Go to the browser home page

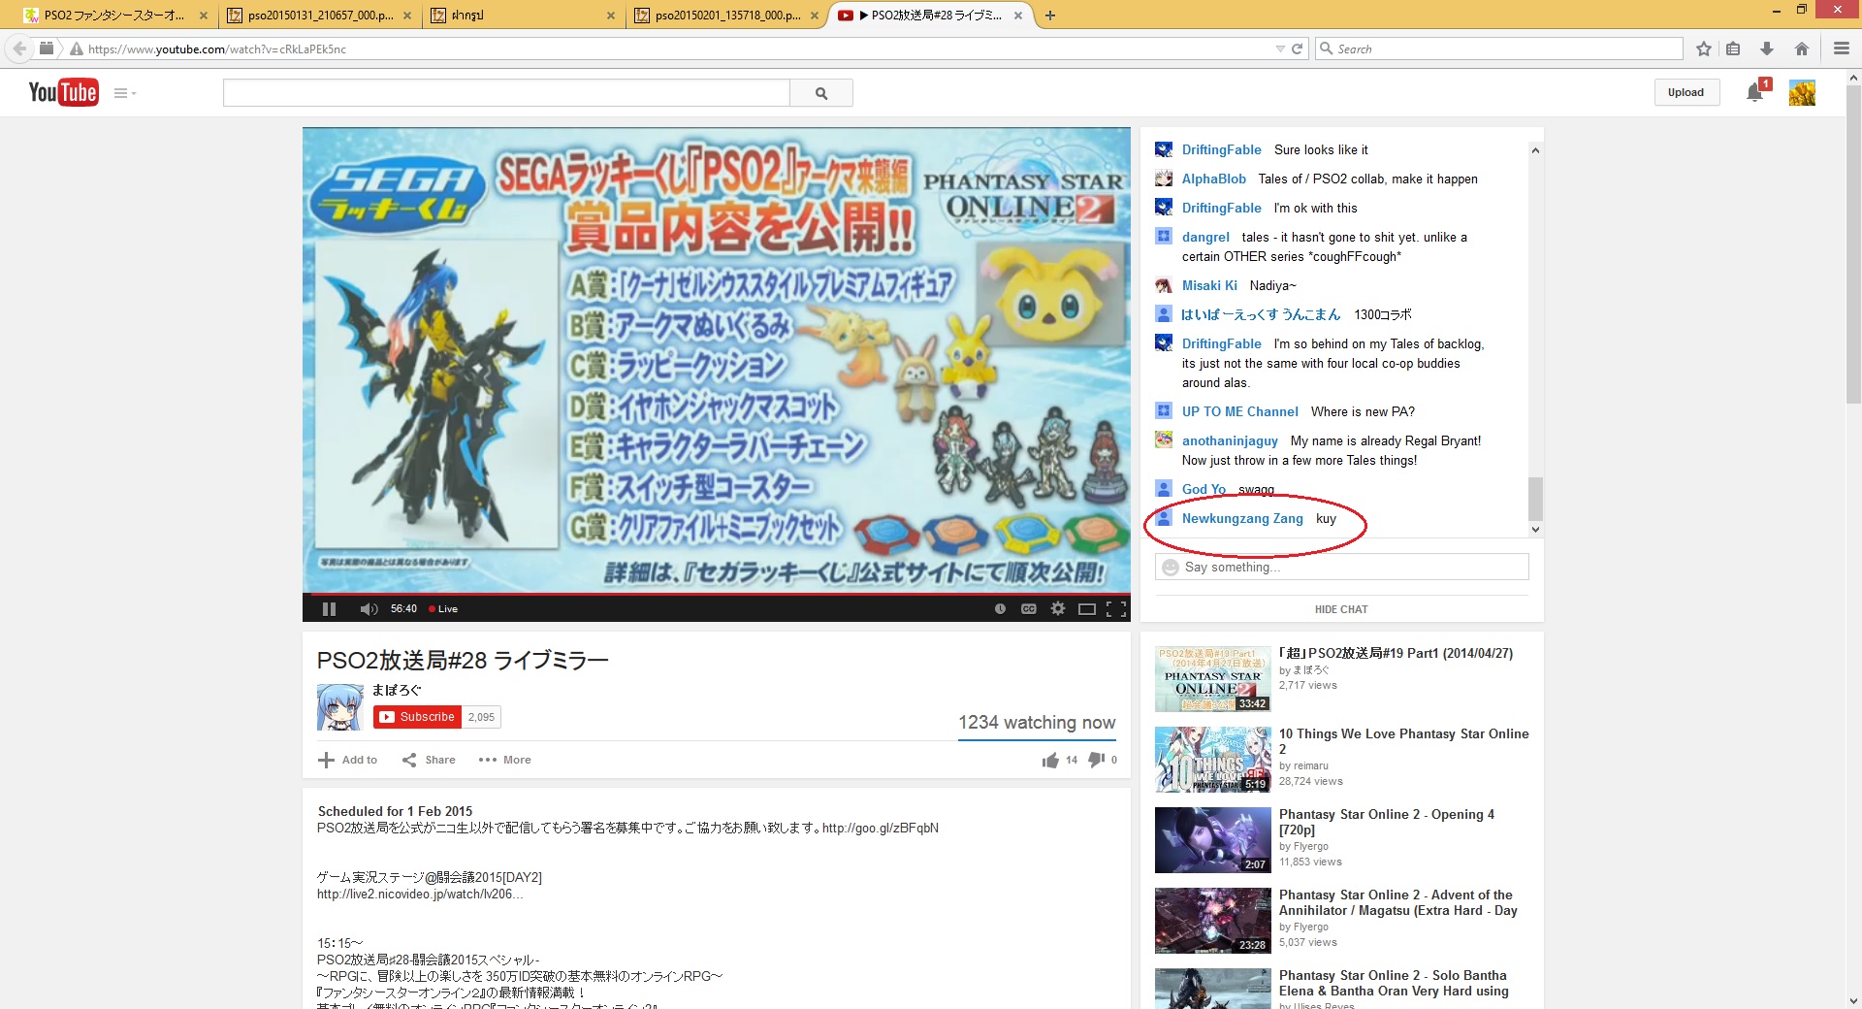pos(1802,49)
